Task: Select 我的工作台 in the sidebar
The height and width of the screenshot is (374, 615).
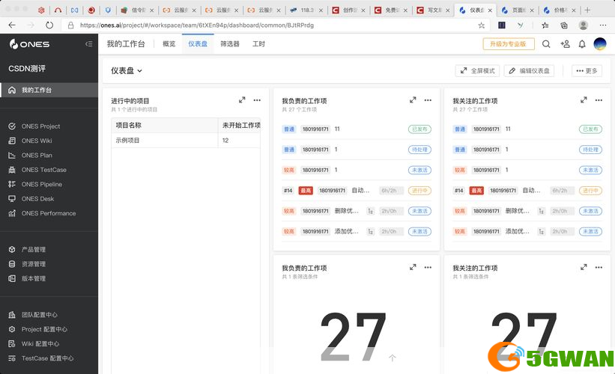Action: point(49,90)
